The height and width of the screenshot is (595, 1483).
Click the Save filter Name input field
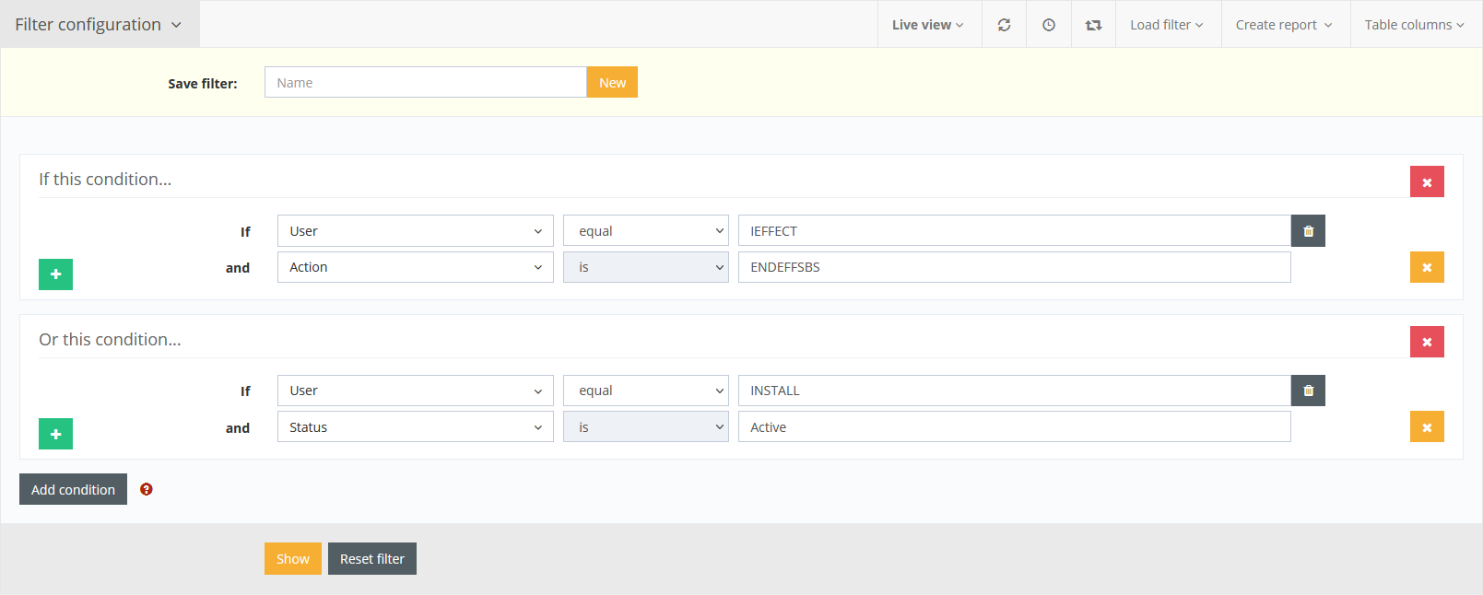[425, 83]
